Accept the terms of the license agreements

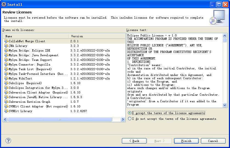coord(130,113)
